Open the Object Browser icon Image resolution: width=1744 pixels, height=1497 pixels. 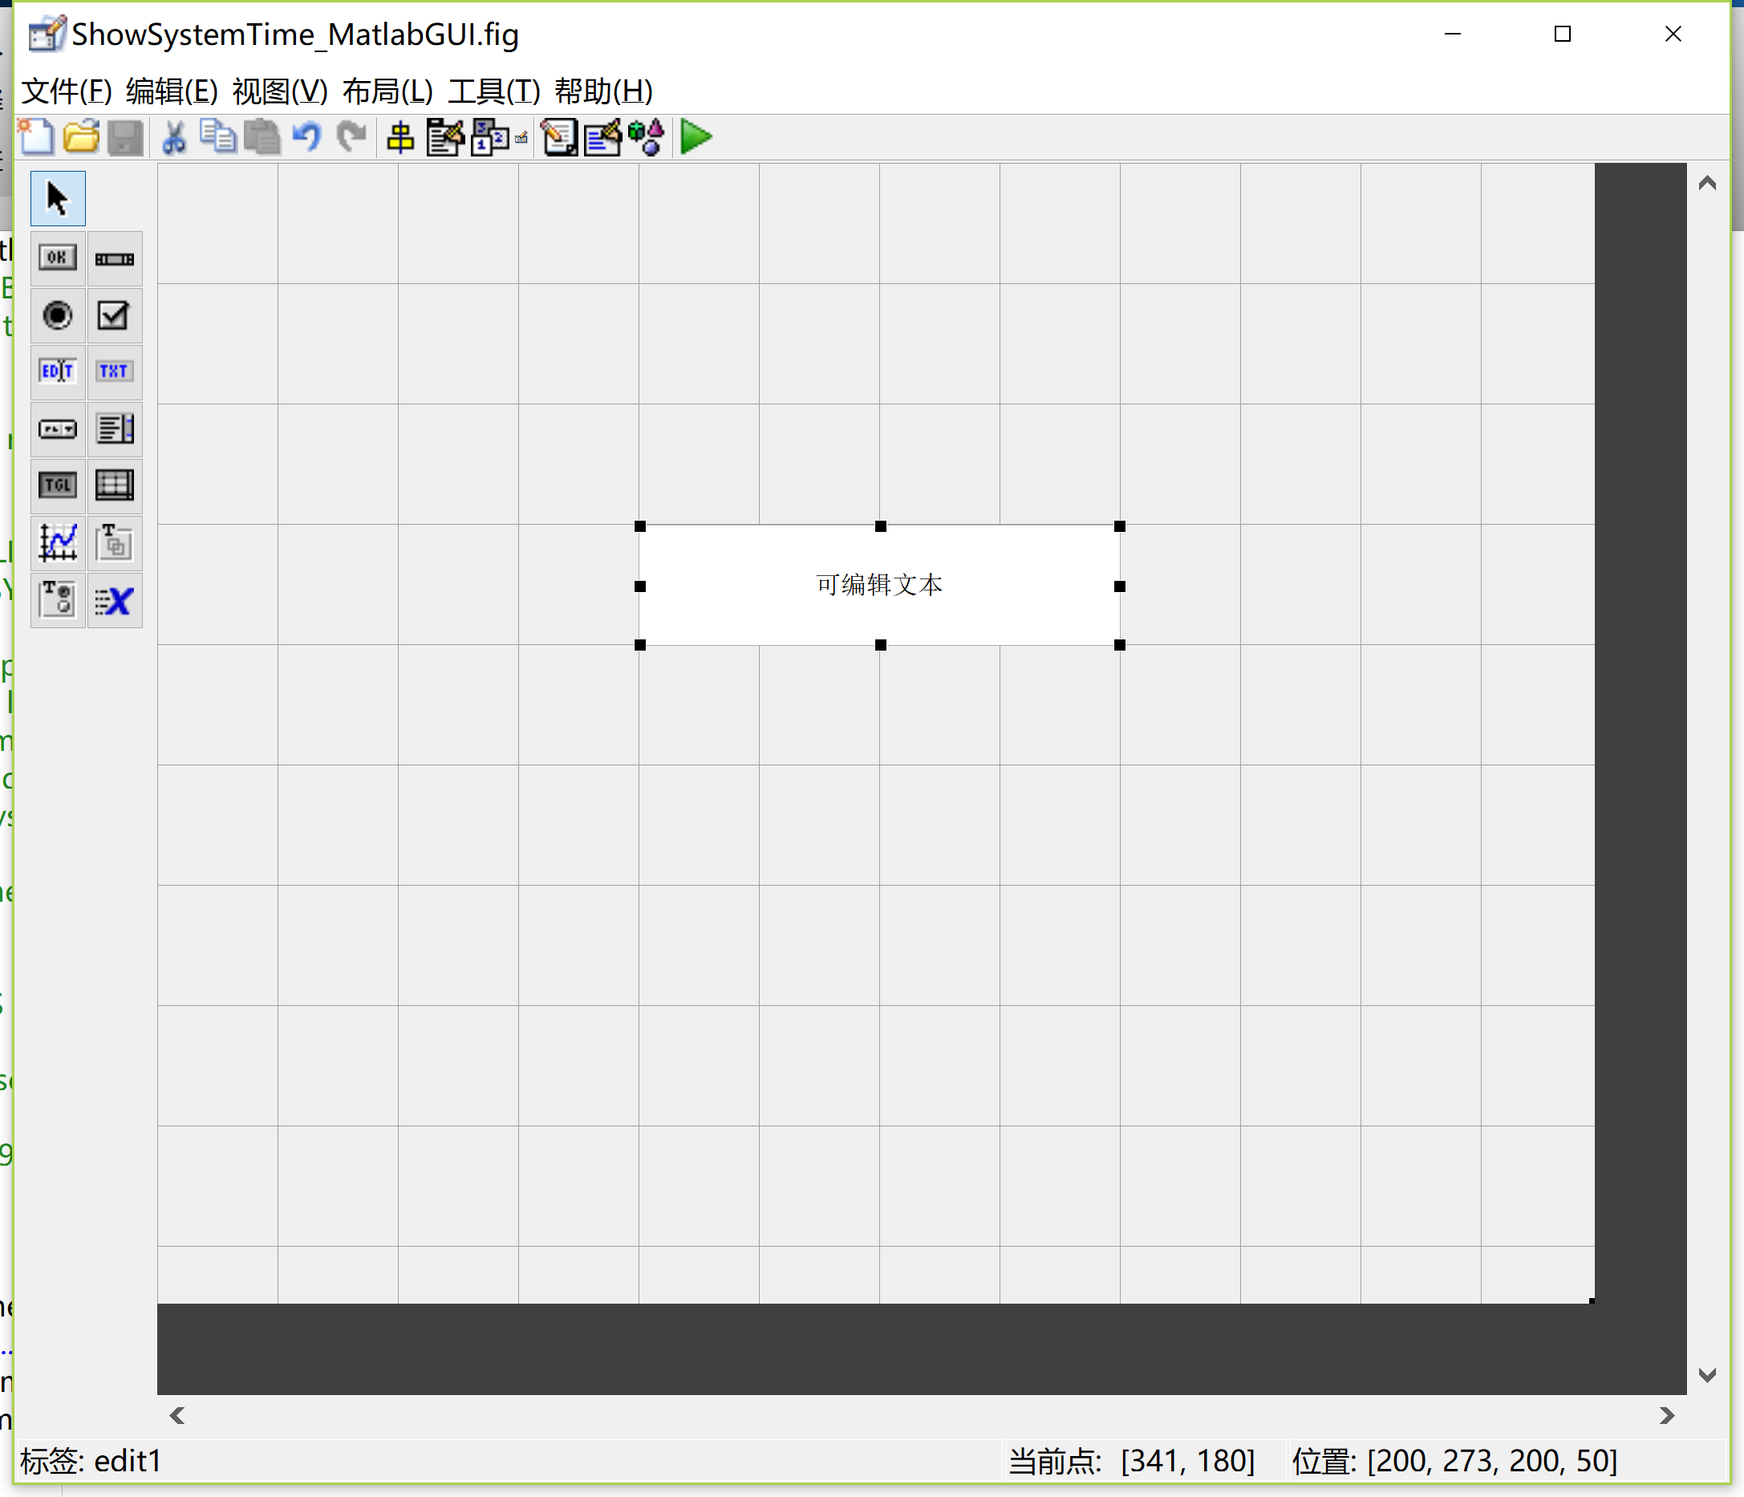(x=647, y=137)
